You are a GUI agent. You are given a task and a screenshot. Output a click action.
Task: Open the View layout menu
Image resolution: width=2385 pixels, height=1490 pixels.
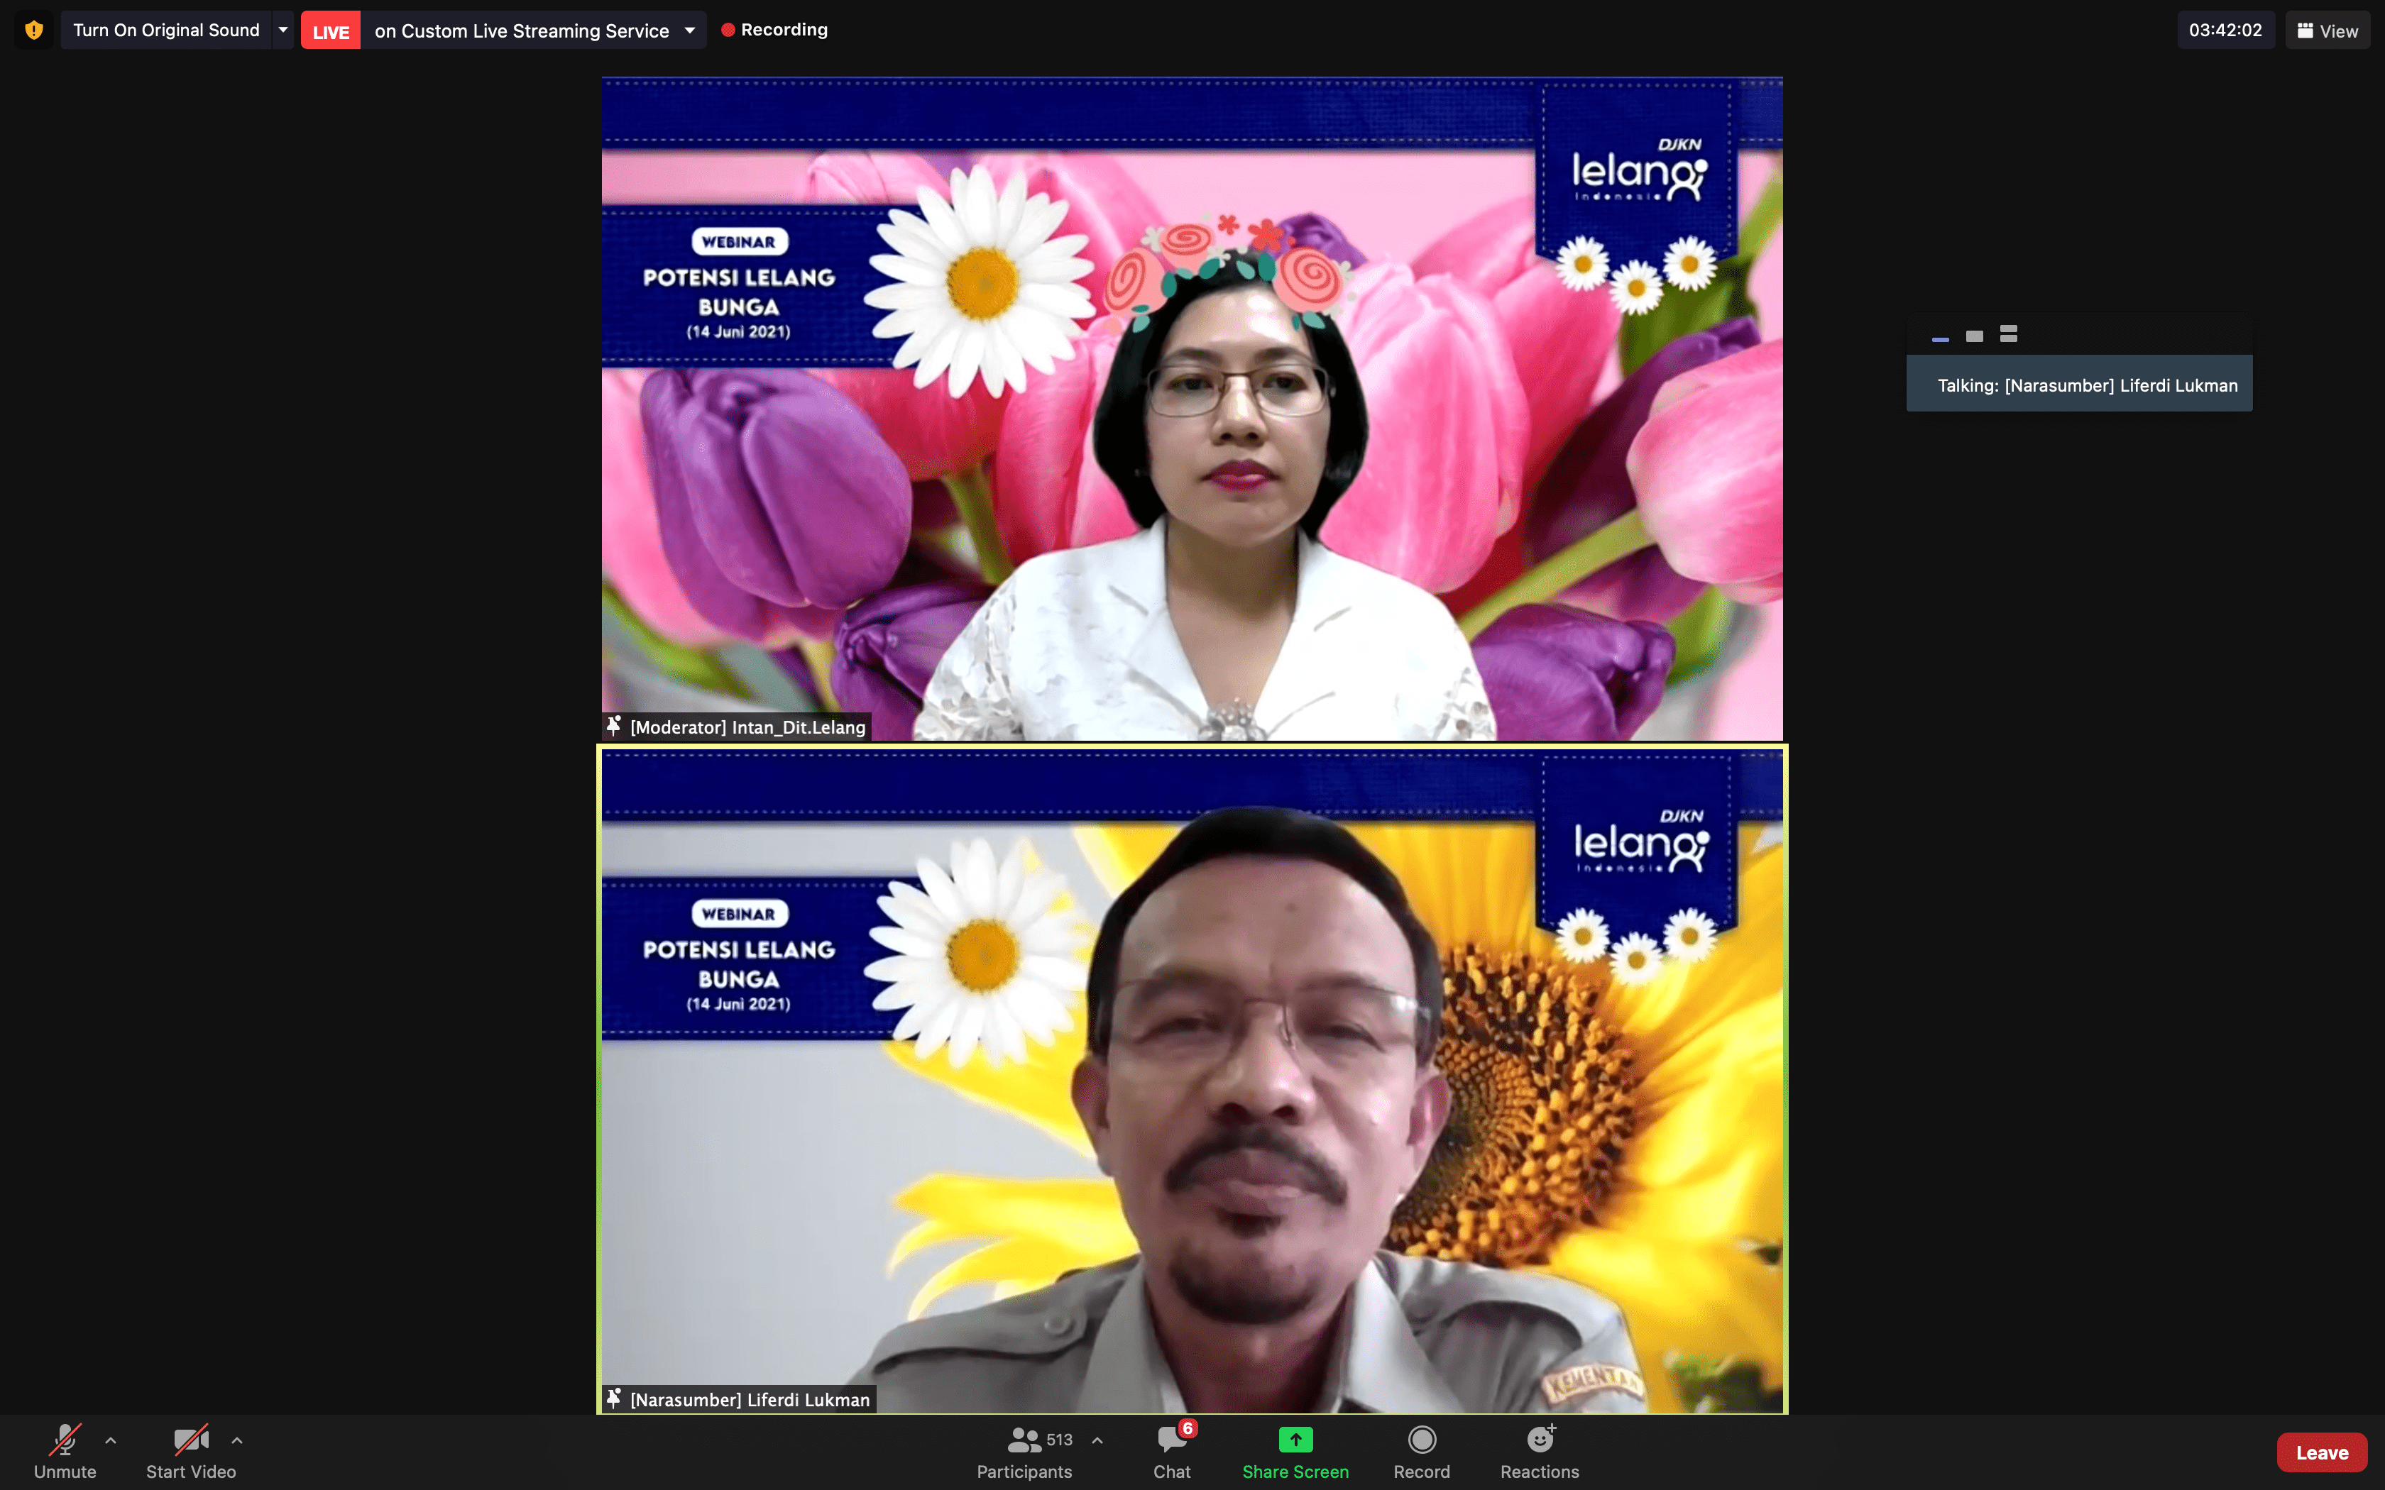(x=2328, y=31)
